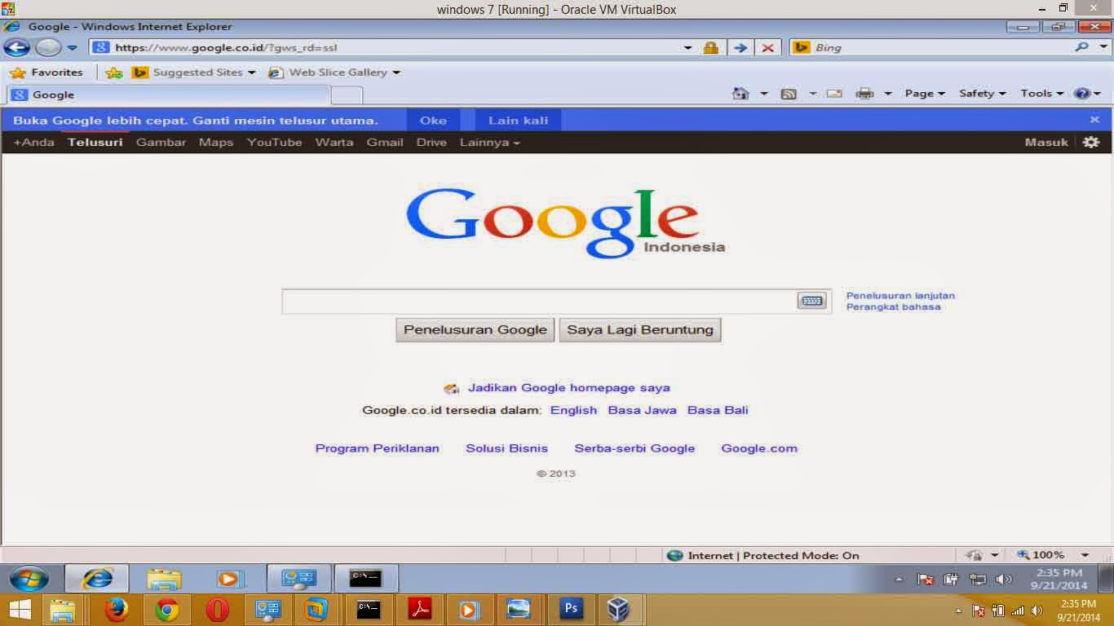Viewport: 1114px width, 626px height.
Task: Select the Google browser tab
Action: pyautogui.click(x=169, y=95)
